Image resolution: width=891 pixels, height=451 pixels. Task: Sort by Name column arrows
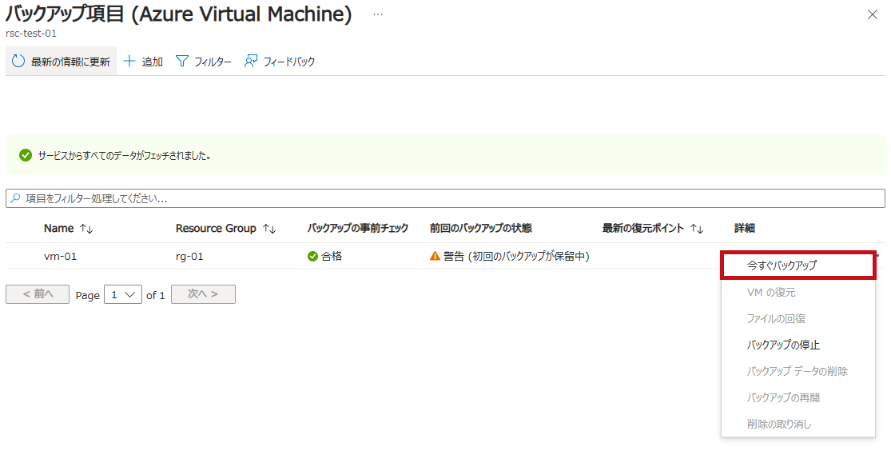point(86,229)
